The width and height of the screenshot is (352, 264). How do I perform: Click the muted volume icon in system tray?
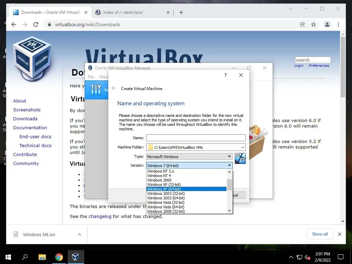[308, 257]
